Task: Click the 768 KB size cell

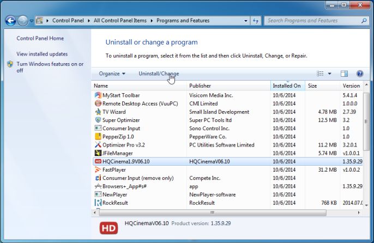Action: point(329,203)
